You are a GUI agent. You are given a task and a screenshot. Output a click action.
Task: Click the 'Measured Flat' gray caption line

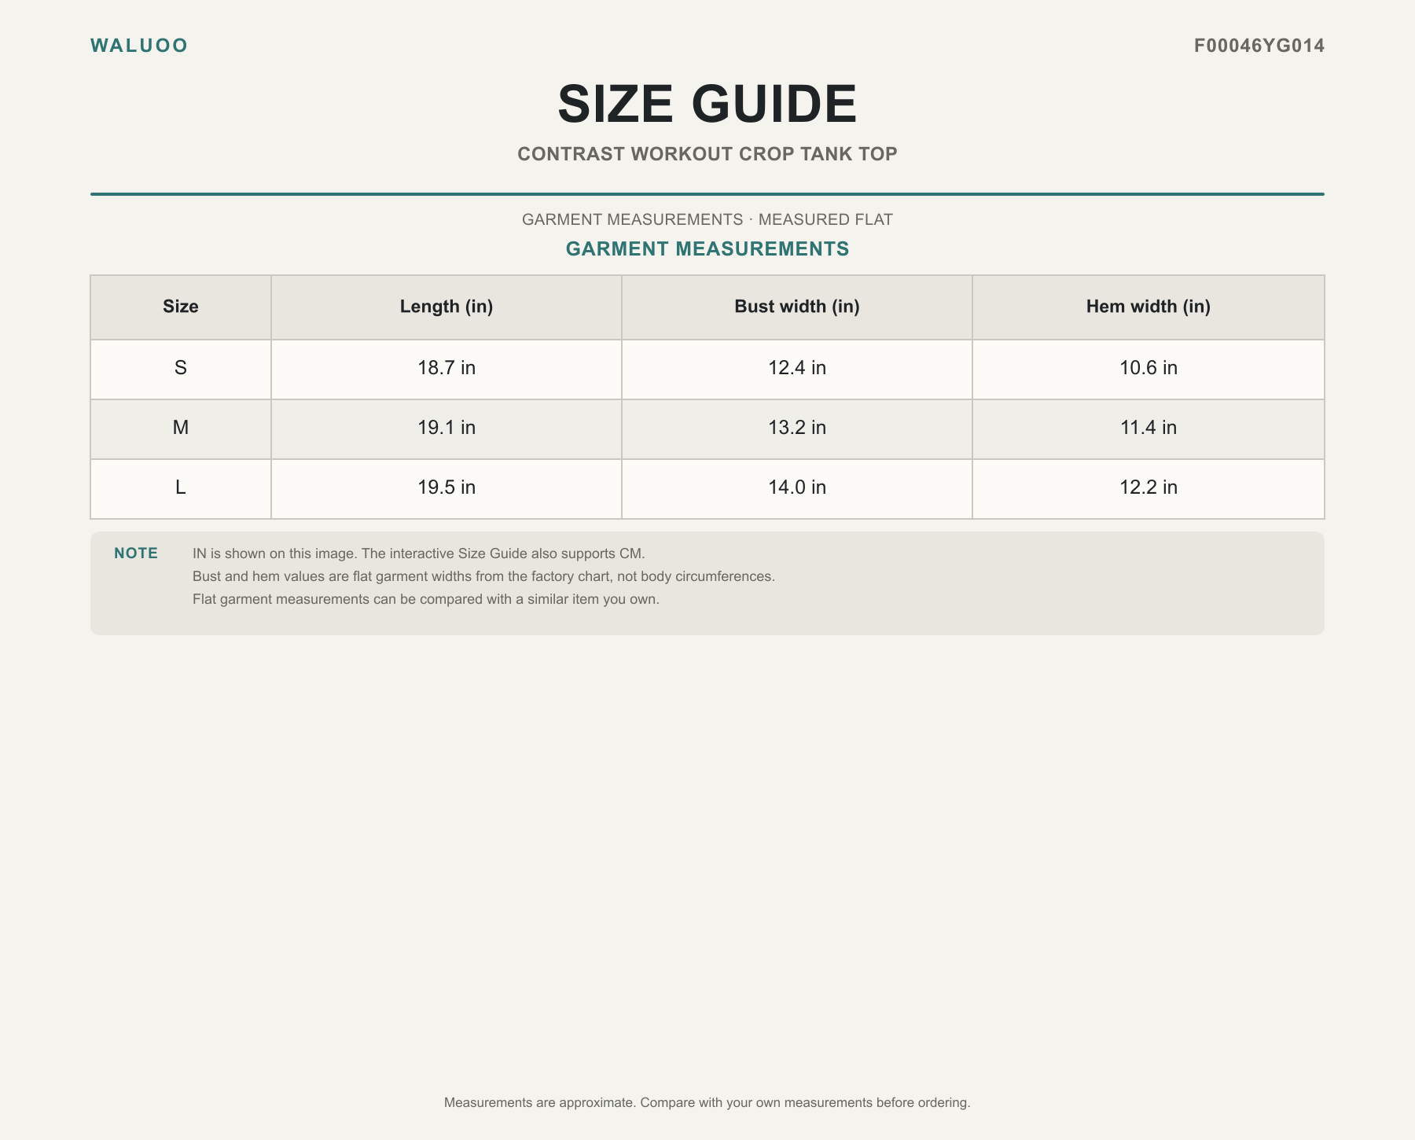707,219
